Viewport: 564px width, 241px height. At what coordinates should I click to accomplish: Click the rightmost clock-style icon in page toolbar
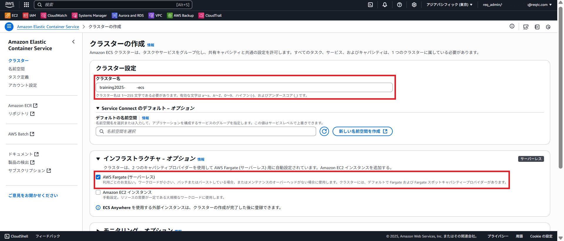pos(548,27)
